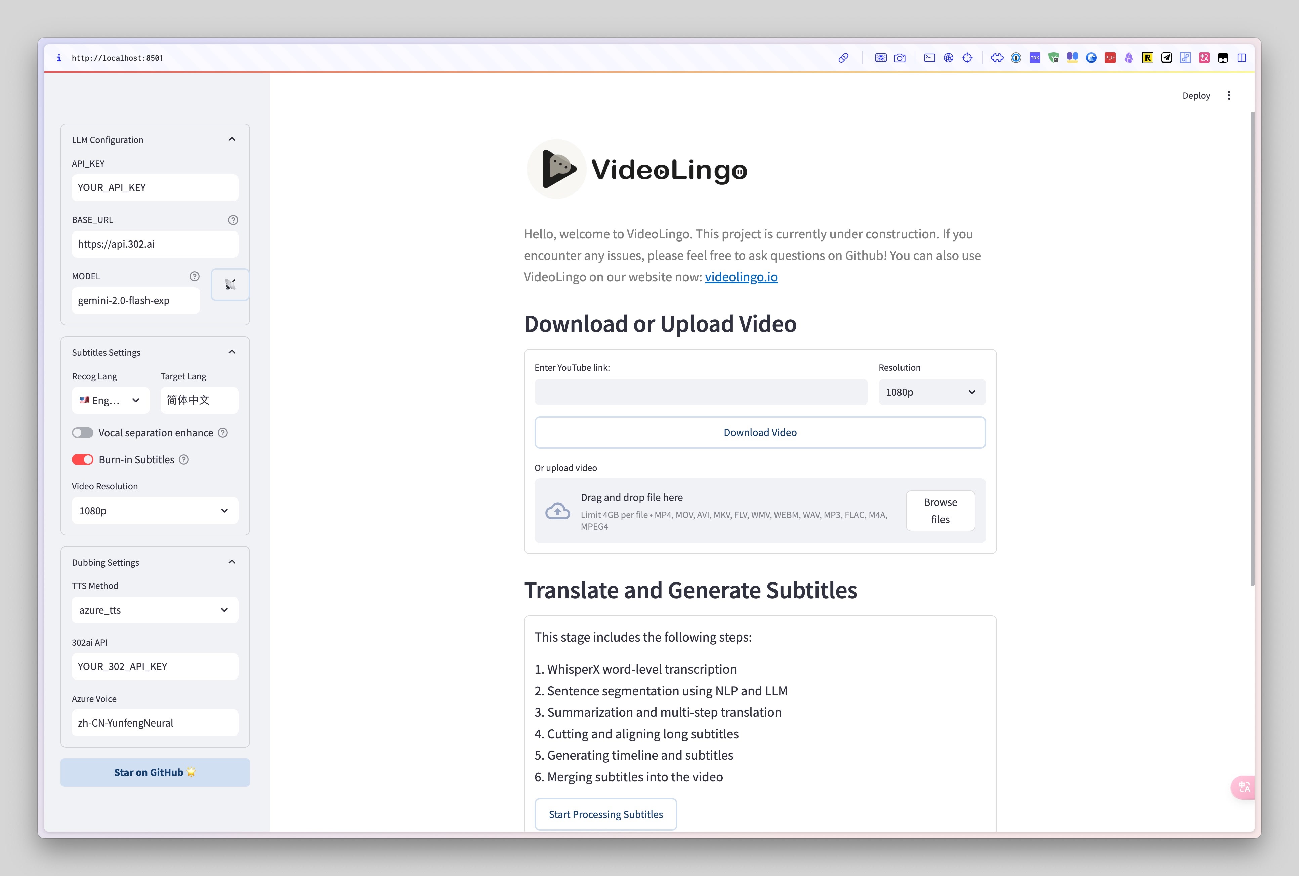This screenshot has height=876, width=1299.
Task: Click the 302ai API key field
Action: tap(155, 666)
